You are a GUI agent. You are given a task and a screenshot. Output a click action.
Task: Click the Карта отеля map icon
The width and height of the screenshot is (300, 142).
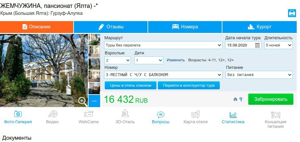point(196,114)
